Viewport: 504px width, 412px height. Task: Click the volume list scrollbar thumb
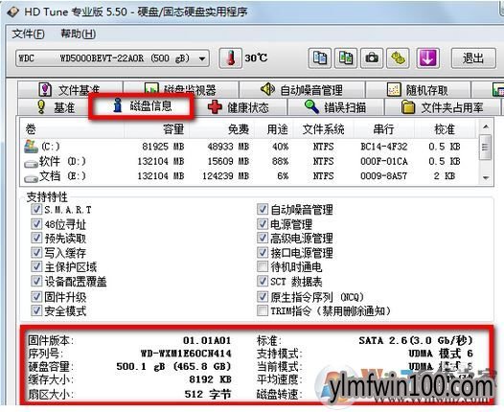tap(486, 148)
